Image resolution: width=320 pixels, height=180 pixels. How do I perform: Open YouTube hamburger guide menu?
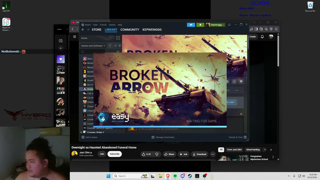pos(74,37)
